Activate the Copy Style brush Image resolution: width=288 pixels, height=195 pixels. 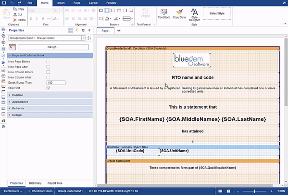[179, 14]
